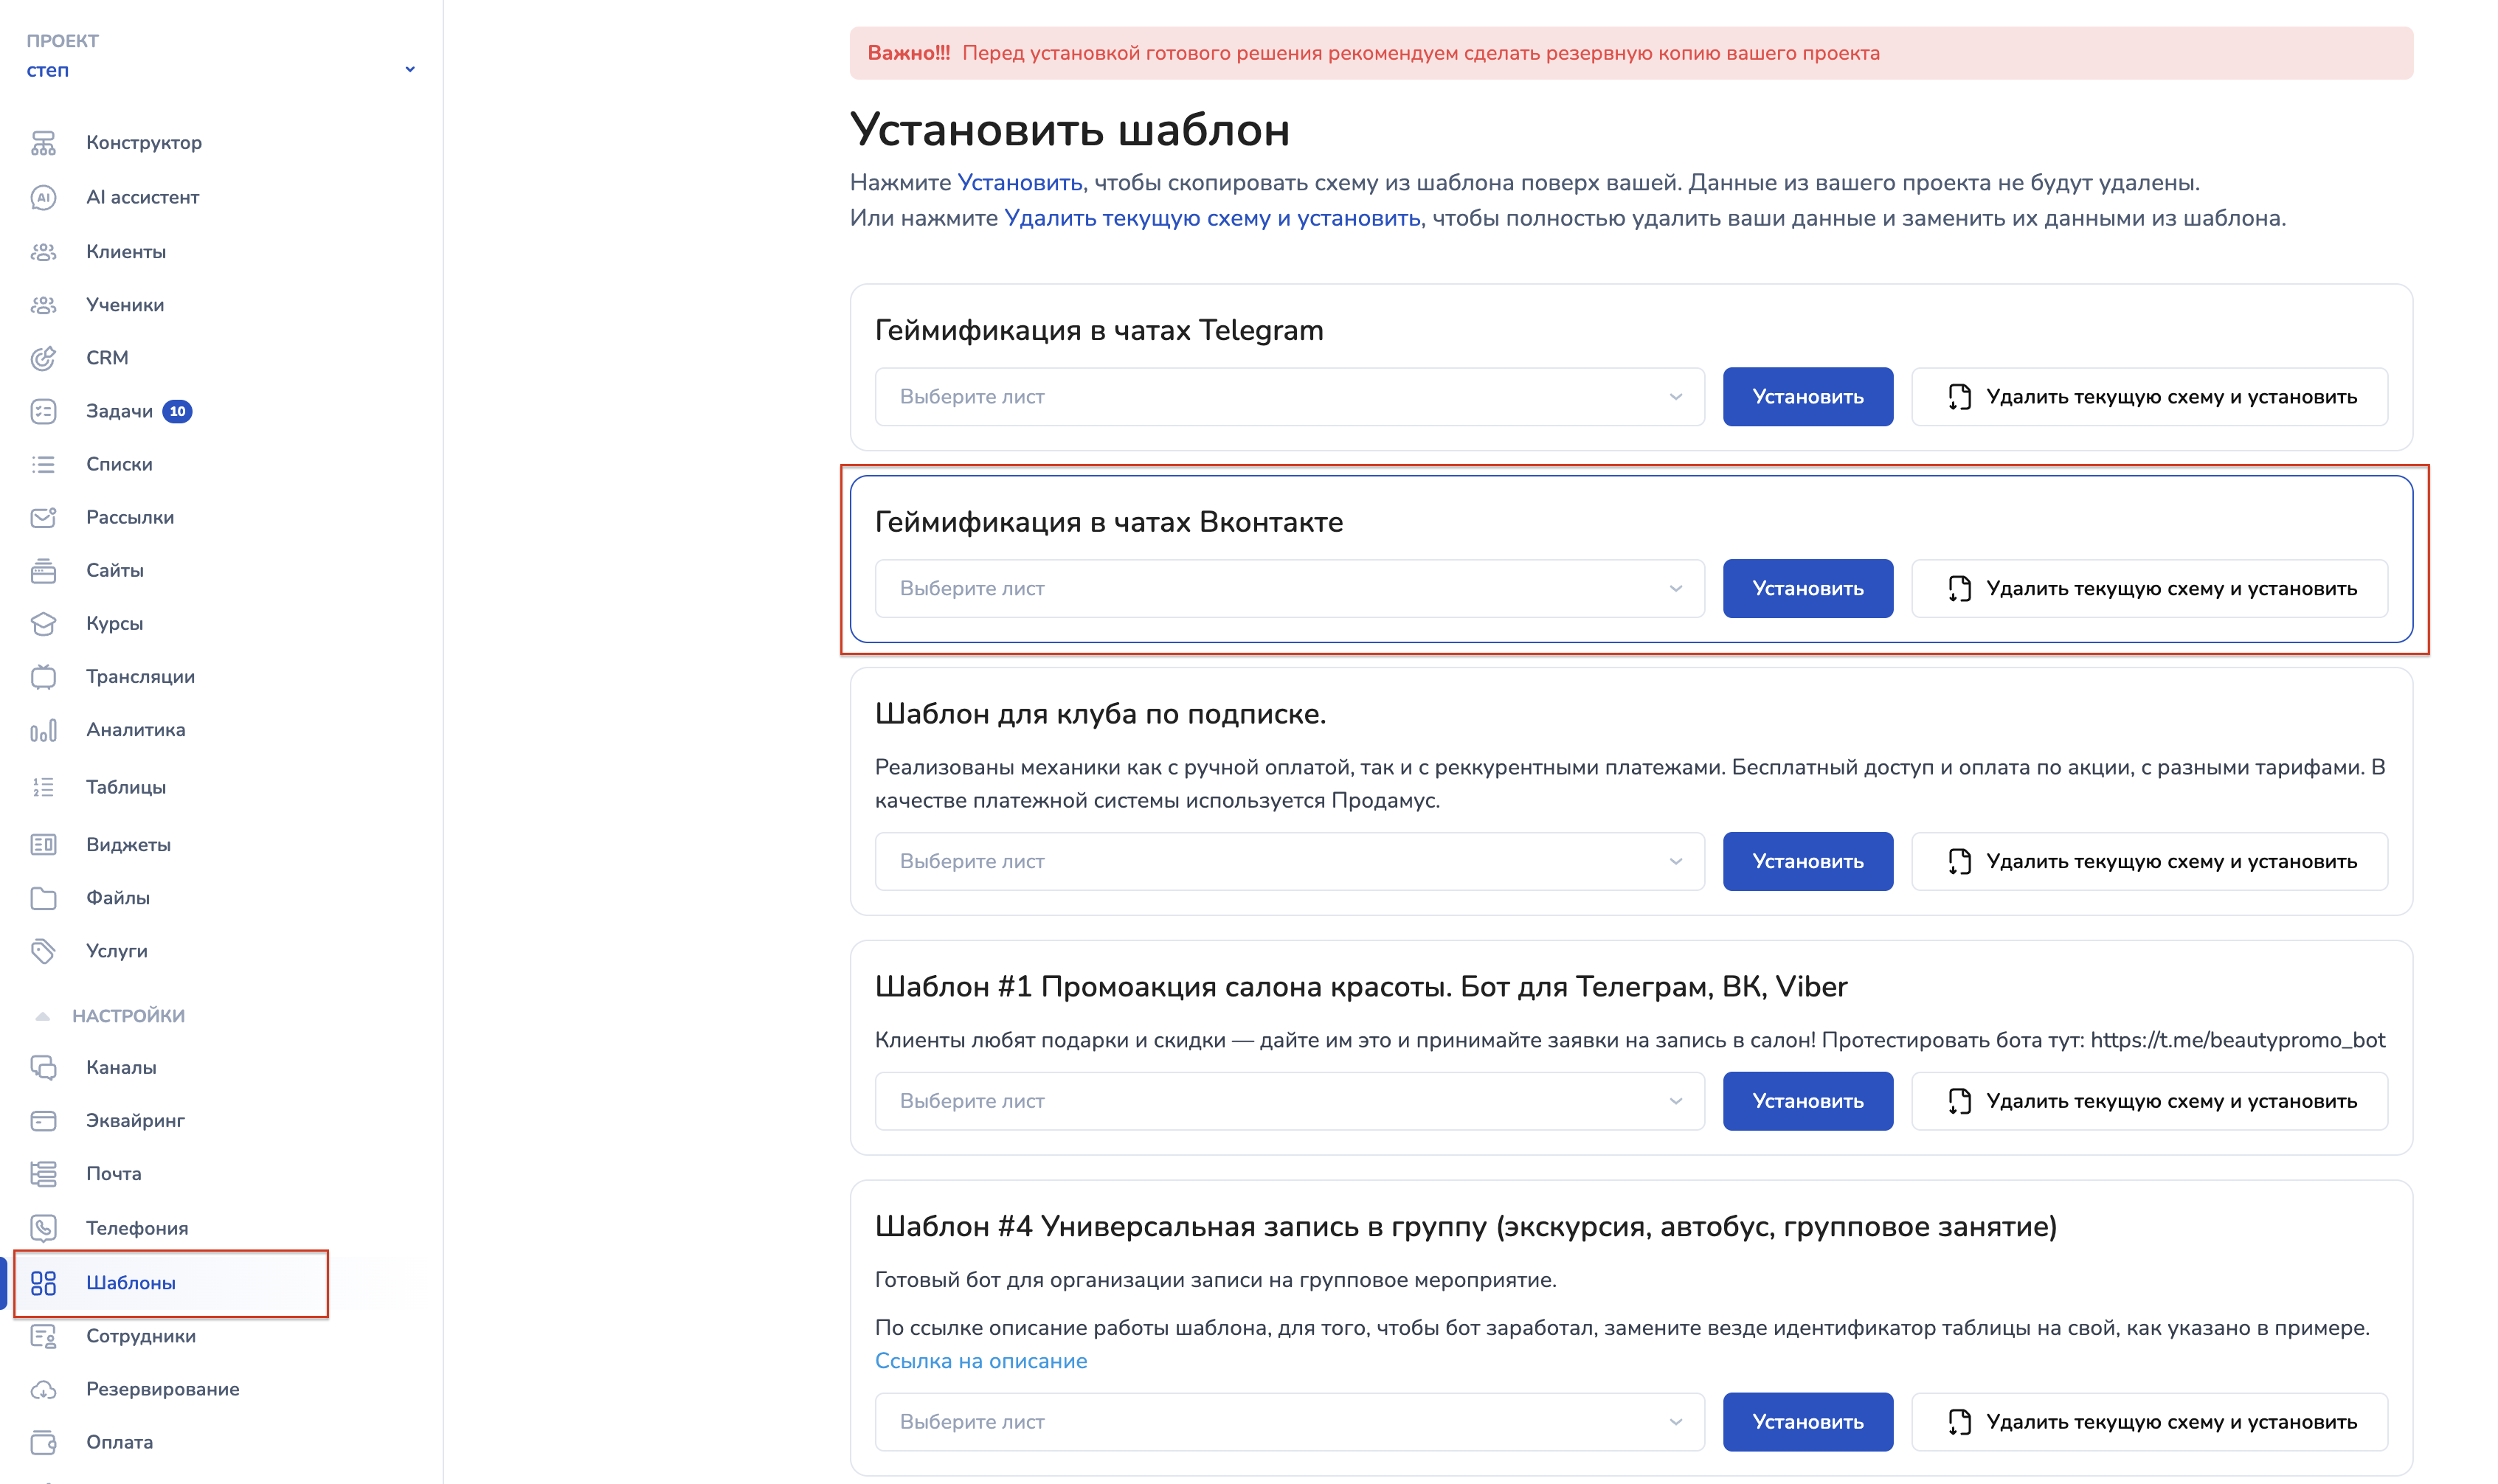
Task: Go to Сотрудники in sidebar
Action: tap(141, 1336)
